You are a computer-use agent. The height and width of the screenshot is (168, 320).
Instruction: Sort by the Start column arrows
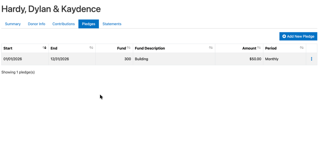tap(45, 48)
